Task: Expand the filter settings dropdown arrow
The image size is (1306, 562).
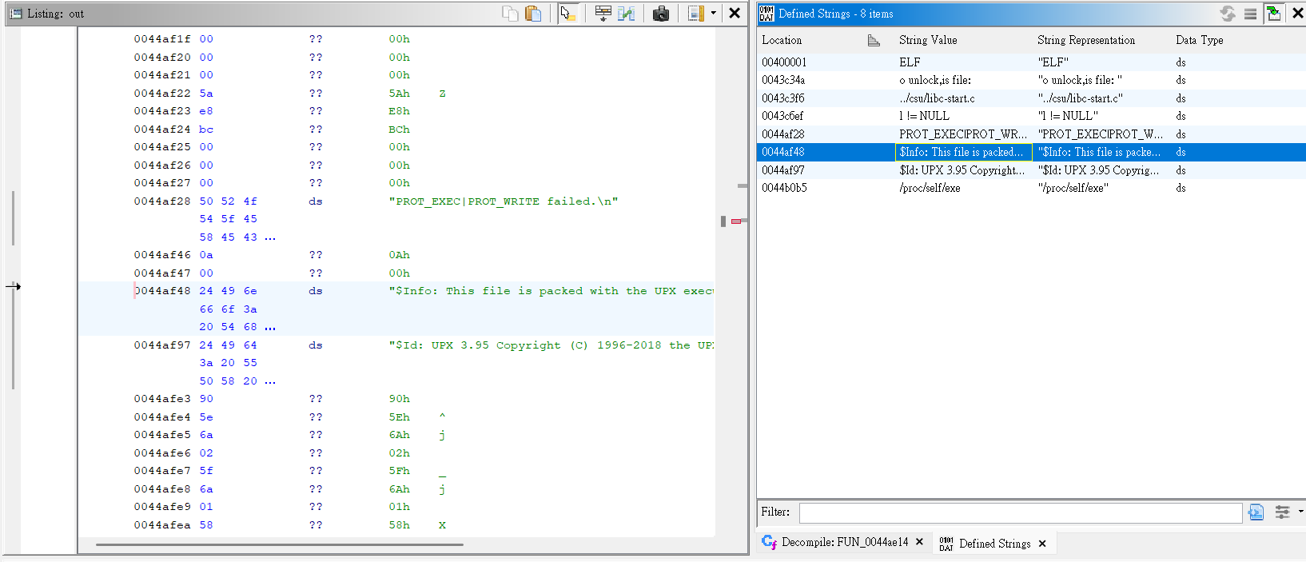Action: (x=1300, y=512)
